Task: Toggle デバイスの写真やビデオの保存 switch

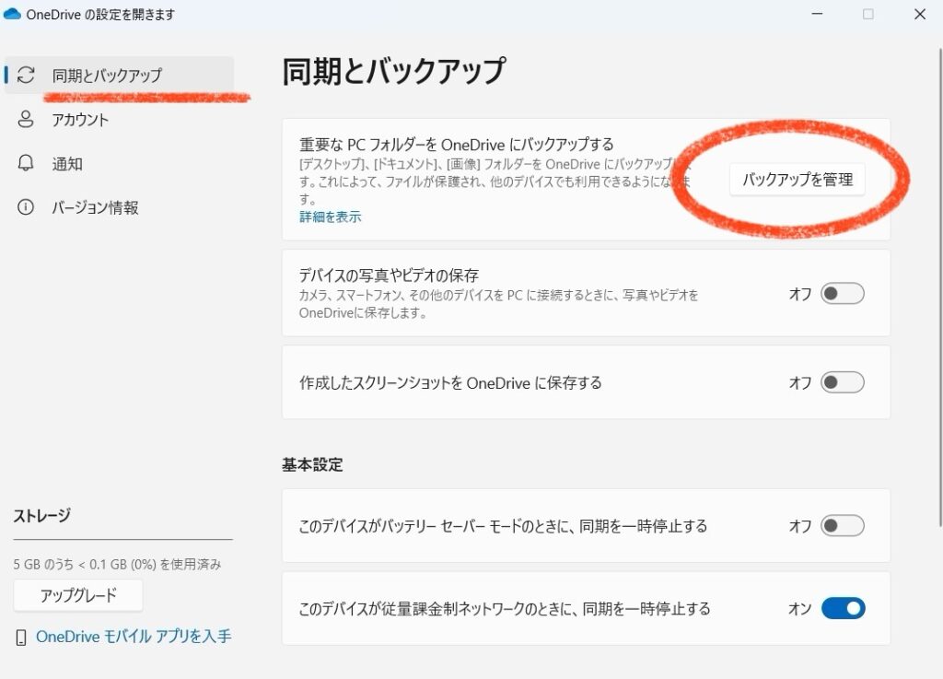Action: [843, 294]
